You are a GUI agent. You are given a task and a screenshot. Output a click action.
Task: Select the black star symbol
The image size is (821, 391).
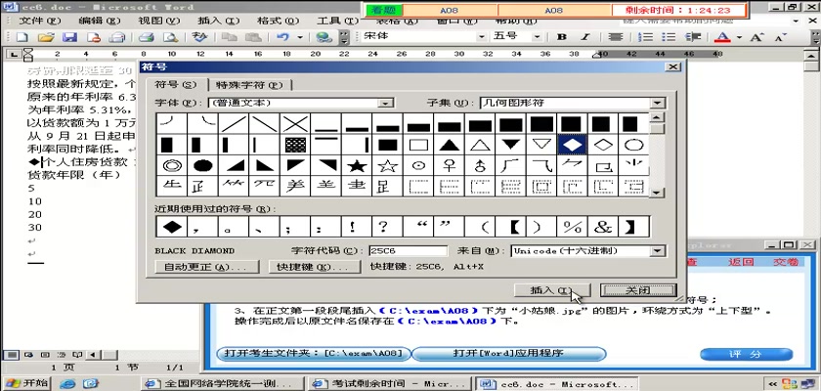pos(357,166)
